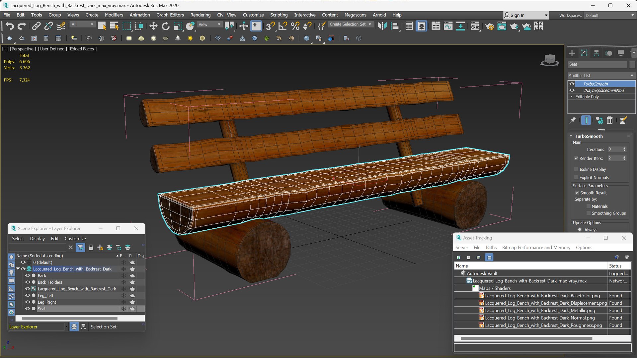Click Make Unique icon below the modifier stack

pyautogui.click(x=599, y=120)
